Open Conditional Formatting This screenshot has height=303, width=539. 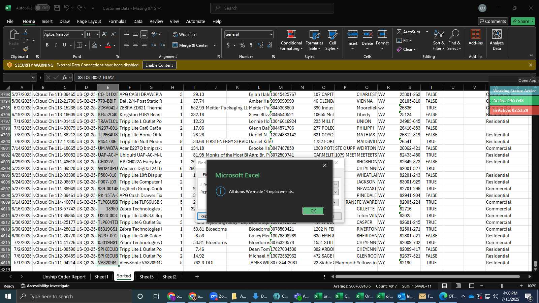[x=291, y=40]
